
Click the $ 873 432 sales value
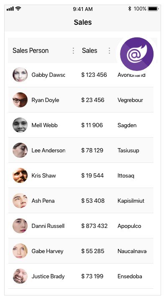[94, 226]
